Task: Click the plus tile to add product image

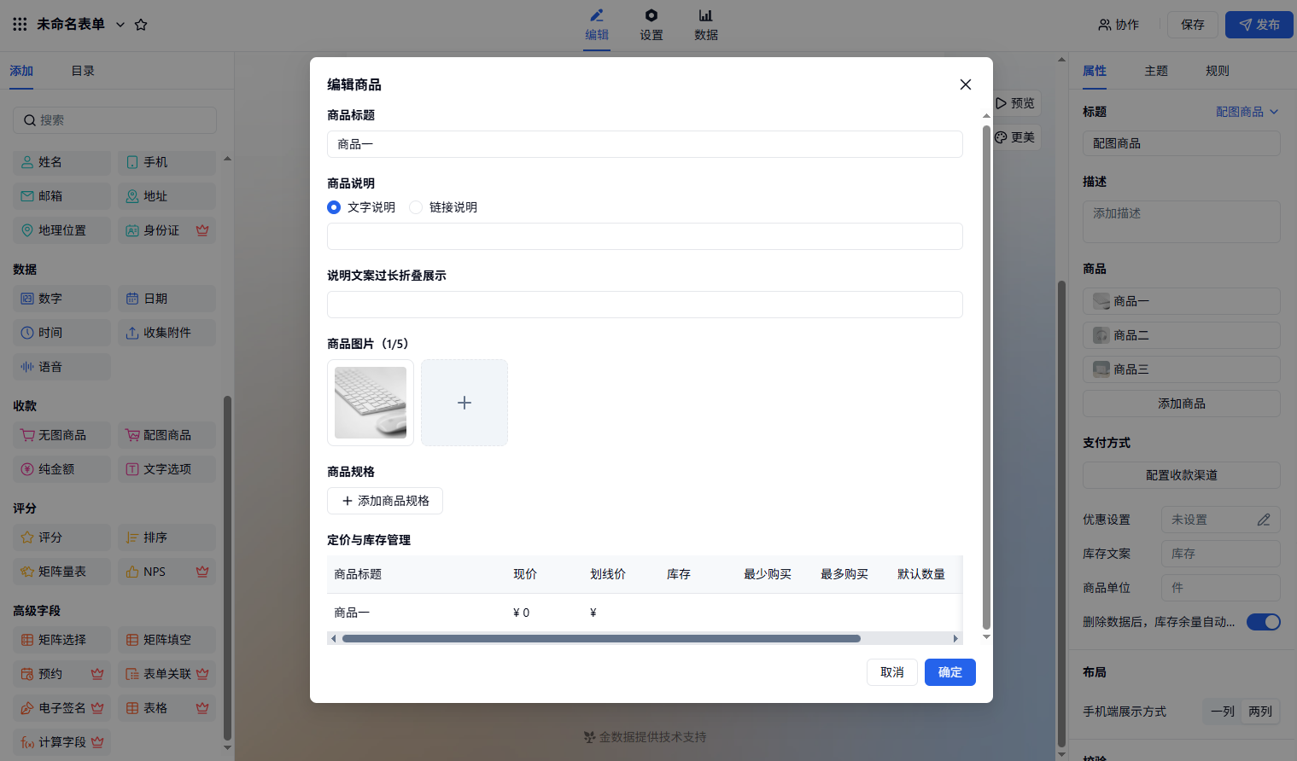Action: 464,403
